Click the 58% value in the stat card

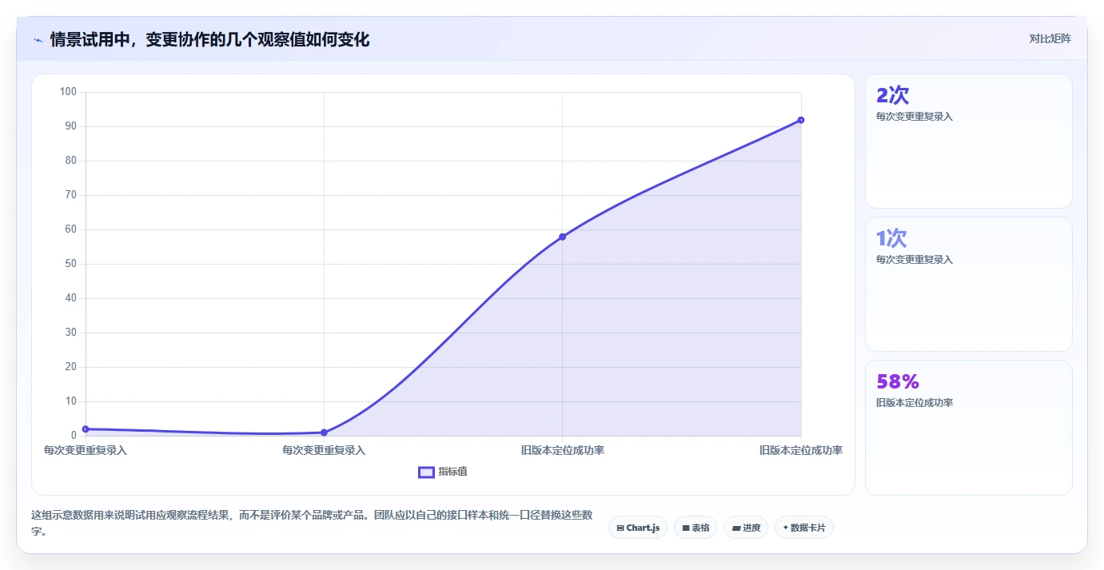(x=898, y=381)
